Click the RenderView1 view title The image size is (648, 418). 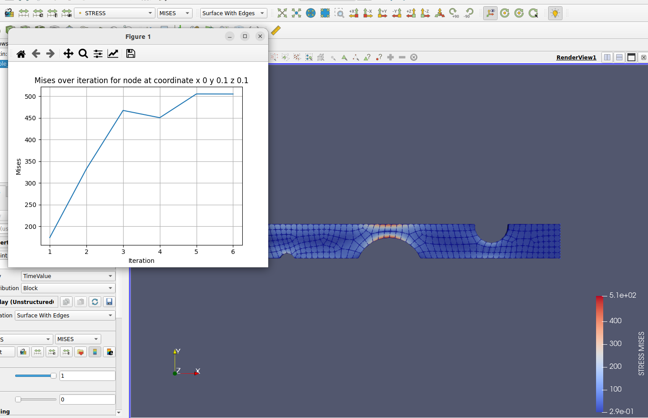576,57
